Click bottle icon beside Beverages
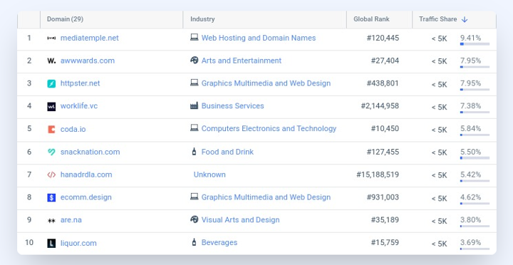The image size is (513, 265). click(194, 242)
